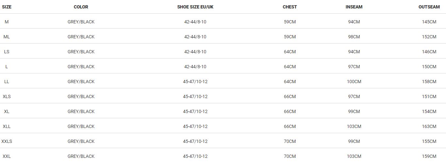Viewport: 446px width, 165px height.
Task: Click the SIZE column header
Action: coord(7,7)
